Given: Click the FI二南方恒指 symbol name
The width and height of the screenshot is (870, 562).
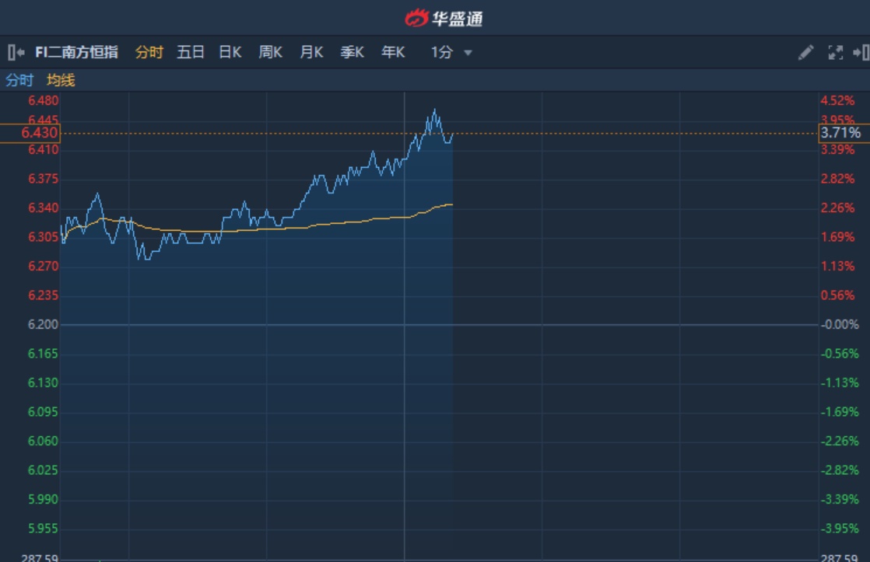Looking at the screenshot, I should point(77,52).
